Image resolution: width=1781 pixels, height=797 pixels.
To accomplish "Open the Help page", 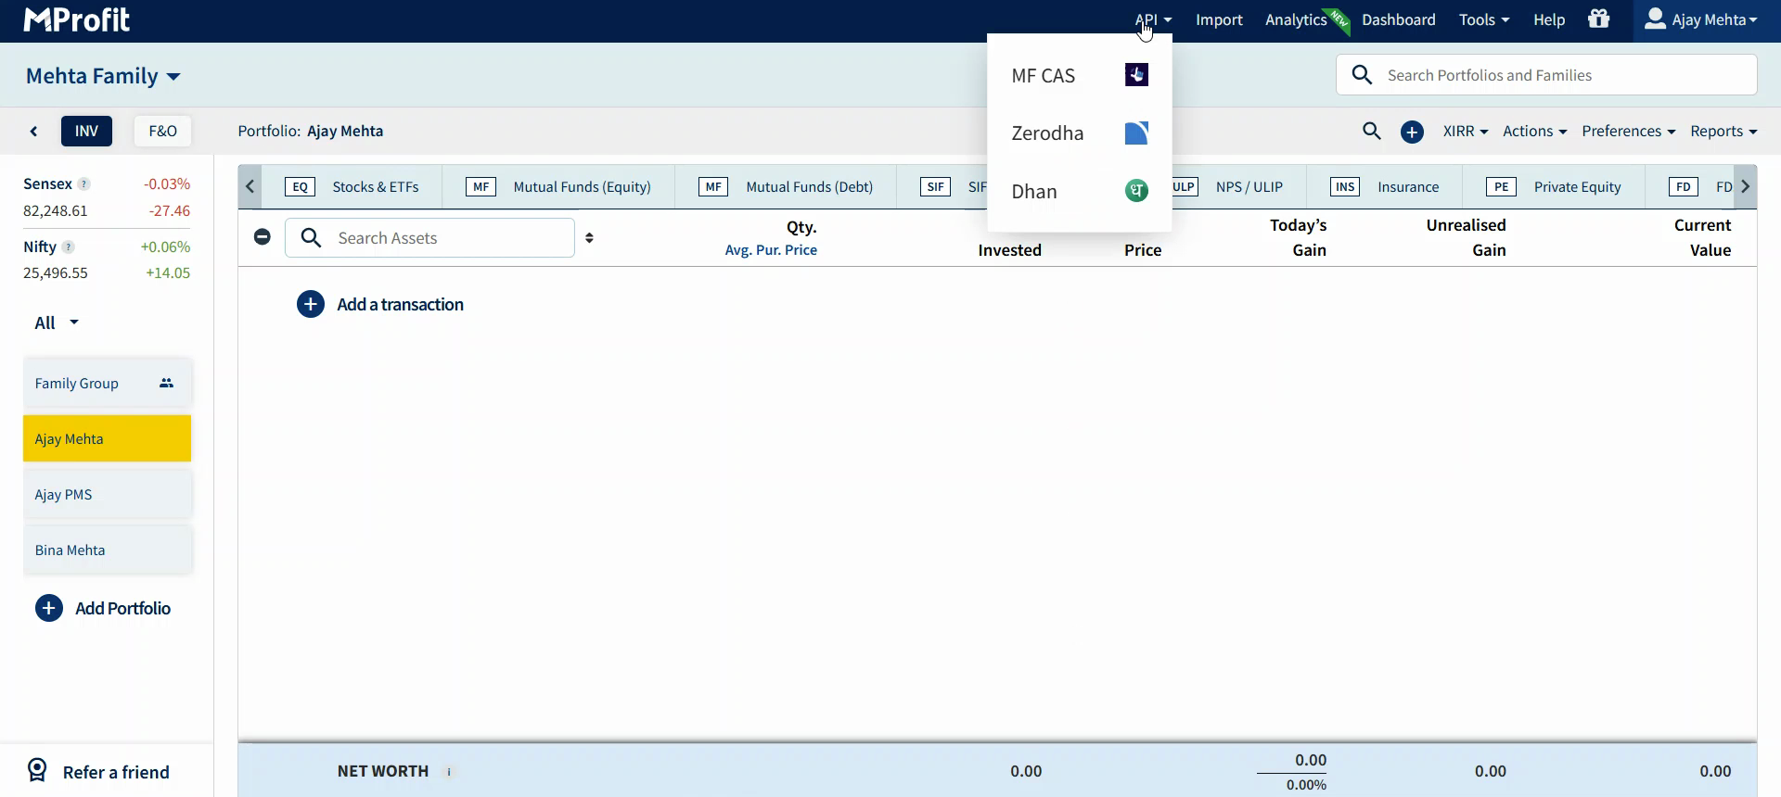I will coord(1549,19).
